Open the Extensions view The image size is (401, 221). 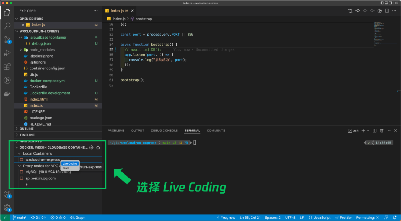pyautogui.click(x=7, y=67)
